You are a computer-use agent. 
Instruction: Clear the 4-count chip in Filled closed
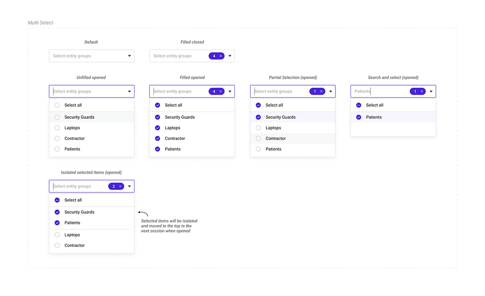click(x=221, y=56)
